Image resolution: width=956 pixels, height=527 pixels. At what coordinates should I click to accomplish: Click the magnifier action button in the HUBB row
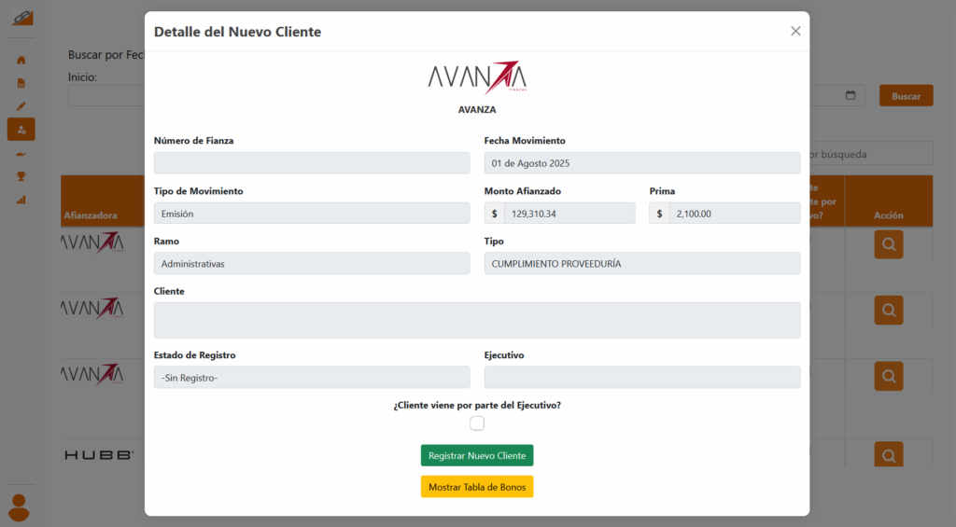888,455
